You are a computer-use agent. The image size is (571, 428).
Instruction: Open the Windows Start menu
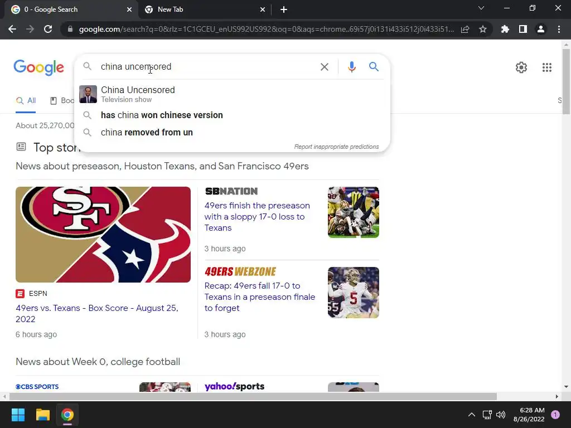coord(18,415)
